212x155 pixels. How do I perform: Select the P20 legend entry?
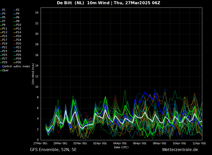coord(18,44)
